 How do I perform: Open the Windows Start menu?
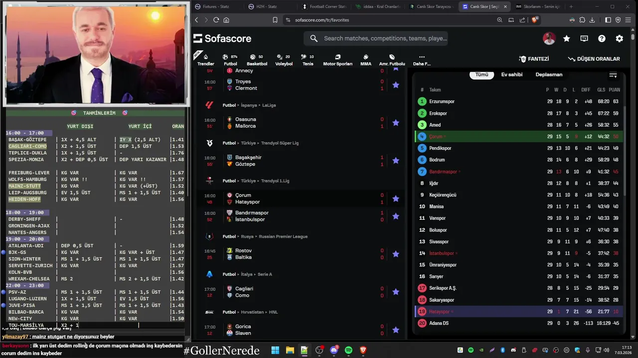pos(275,351)
